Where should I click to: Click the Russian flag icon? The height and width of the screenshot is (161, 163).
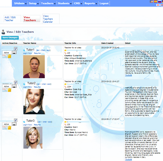[x=159, y=2]
